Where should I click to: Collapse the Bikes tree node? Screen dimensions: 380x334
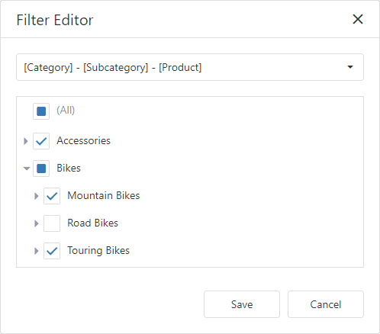point(27,169)
